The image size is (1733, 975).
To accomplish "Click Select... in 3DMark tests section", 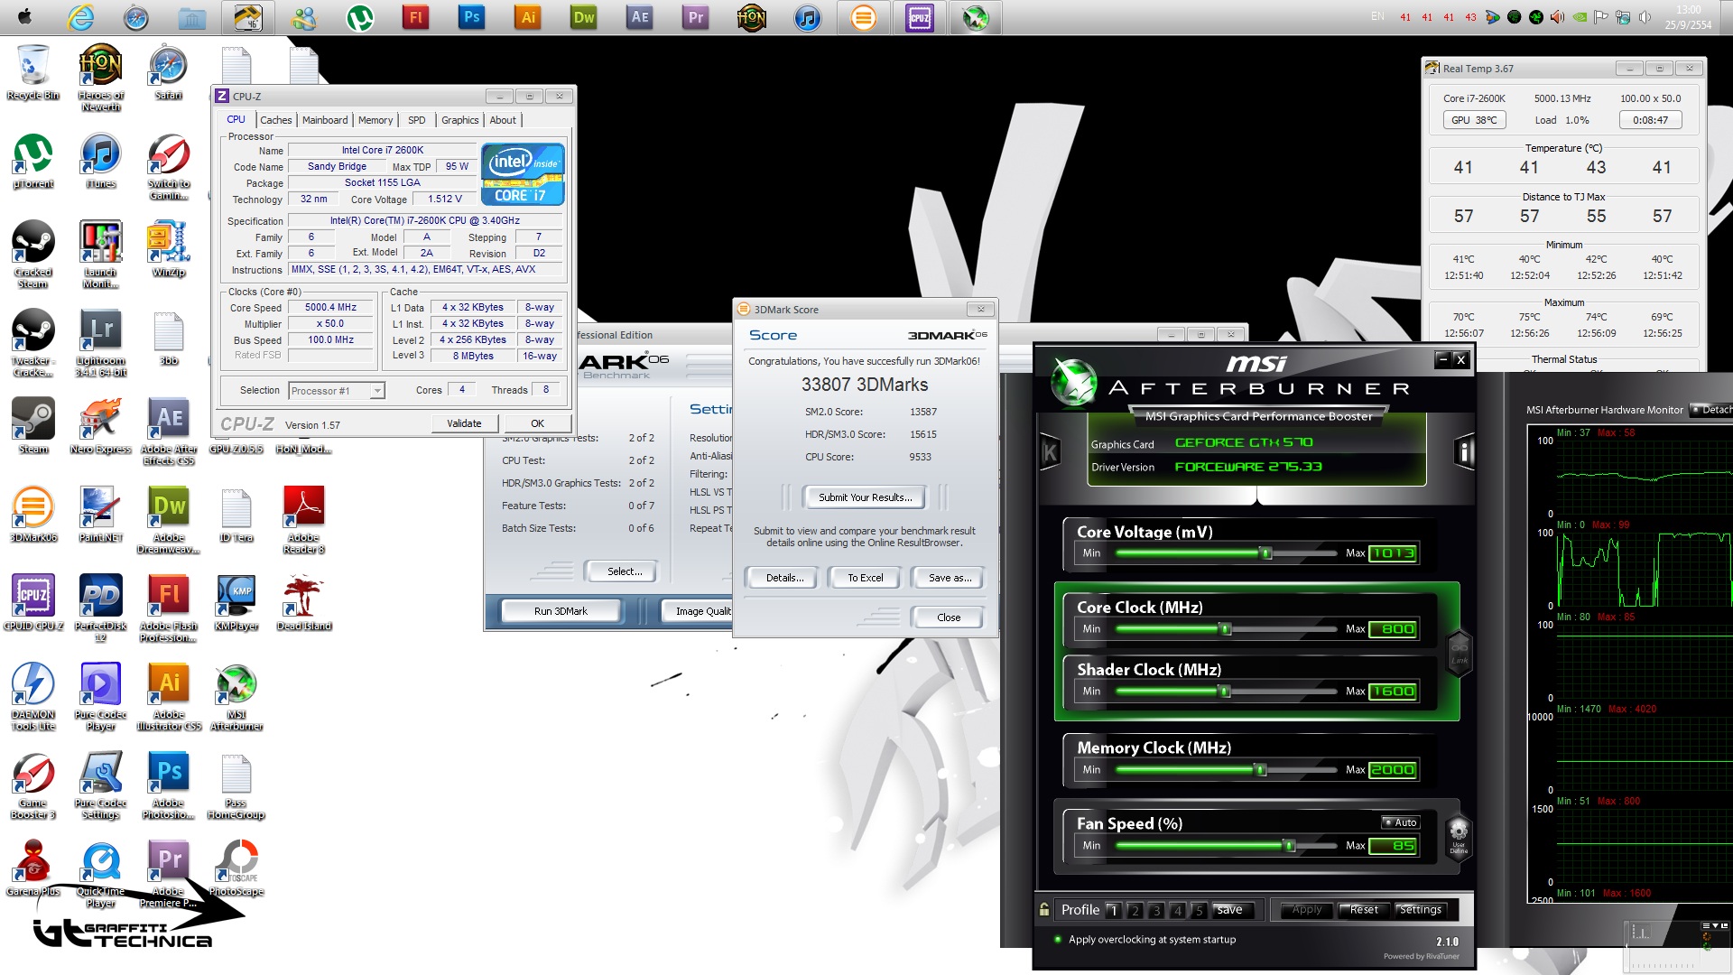I will click(624, 571).
